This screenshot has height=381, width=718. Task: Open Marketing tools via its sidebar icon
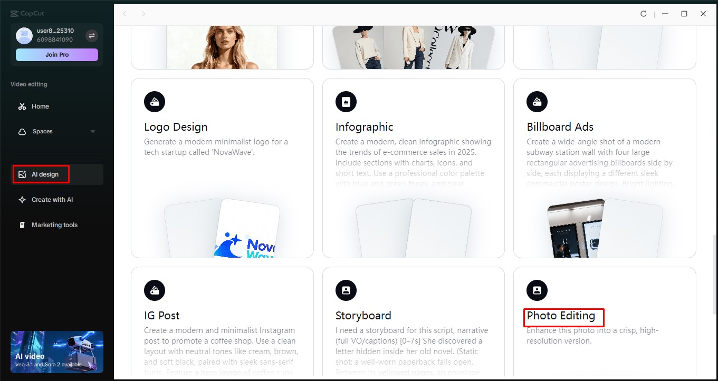[22, 224]
